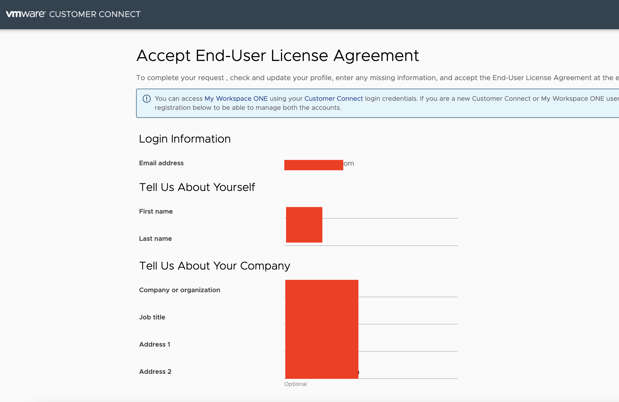Click the Email address label

click(161, 163)
